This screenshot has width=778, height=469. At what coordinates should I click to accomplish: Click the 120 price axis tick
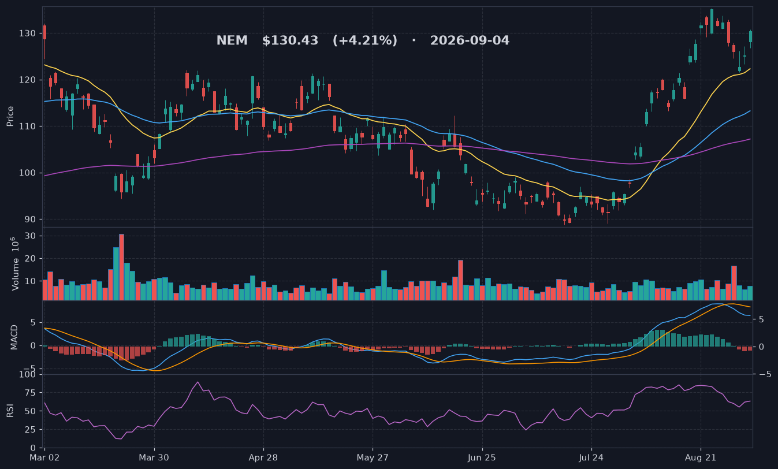click(28, 80)
